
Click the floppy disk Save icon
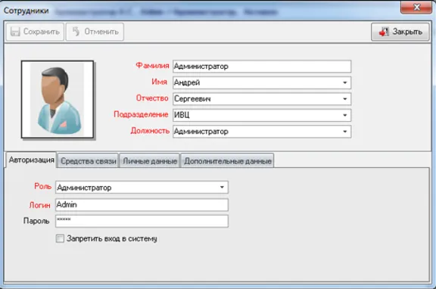point(15,32)
